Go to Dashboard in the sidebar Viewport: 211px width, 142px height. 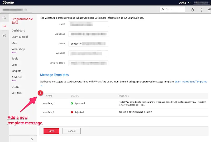click(18, 30)
